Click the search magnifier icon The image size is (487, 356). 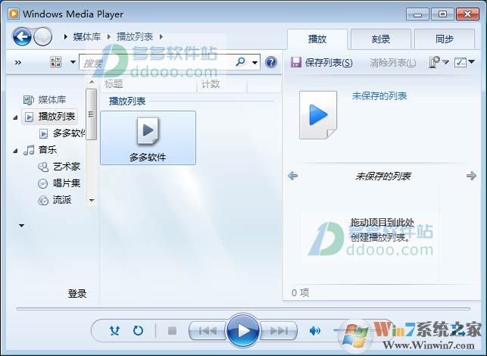[x=240, y=62]
